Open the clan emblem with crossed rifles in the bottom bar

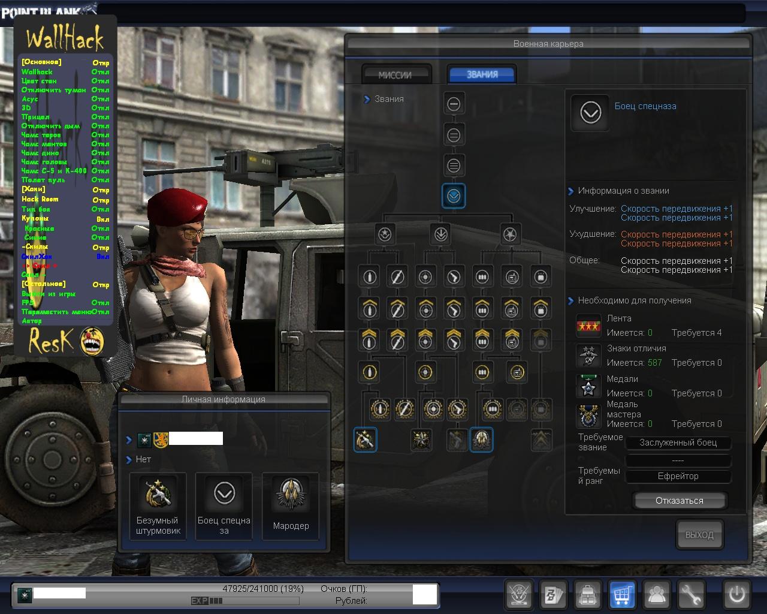[x=519, y=594]
